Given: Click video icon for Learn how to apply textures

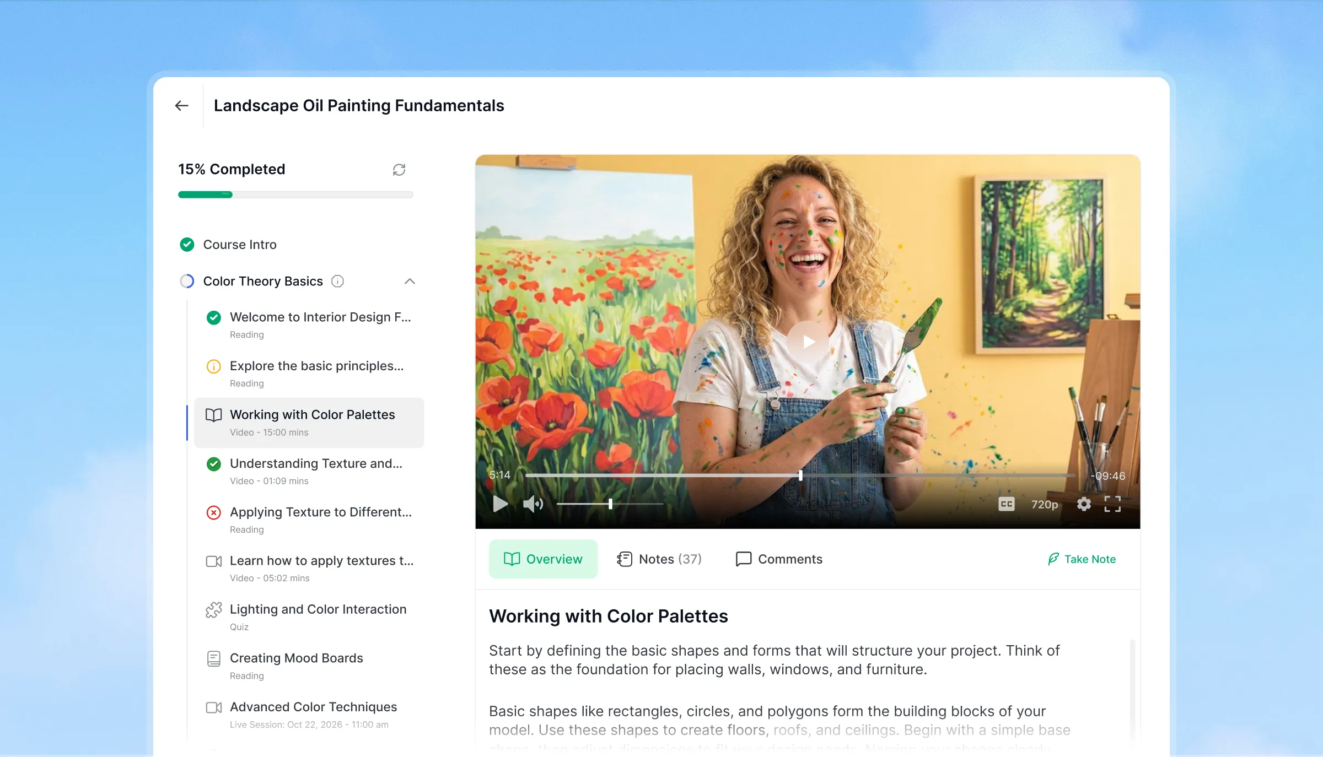Looking at the screenshot, I should [213, 561].
